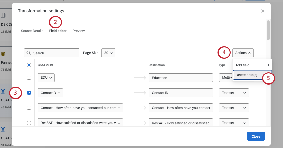Click the DSX source panel icon
This screenshot has height=148, width=283.
pyautogui.click(x=3, y=15)
